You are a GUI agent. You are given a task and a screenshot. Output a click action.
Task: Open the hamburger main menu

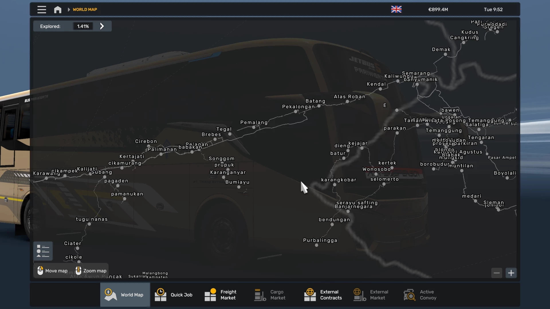click(x=42, y=9)
